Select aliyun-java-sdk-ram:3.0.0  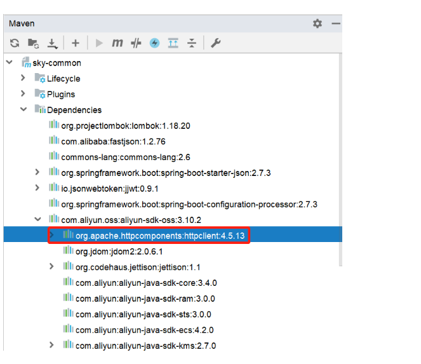(145, 299)
